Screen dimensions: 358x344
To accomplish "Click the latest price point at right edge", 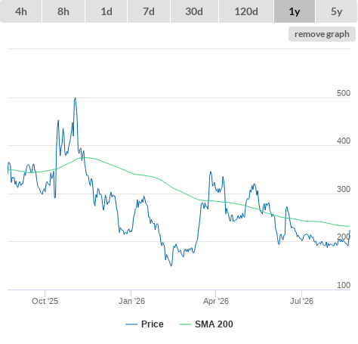I will coord(350,231).
